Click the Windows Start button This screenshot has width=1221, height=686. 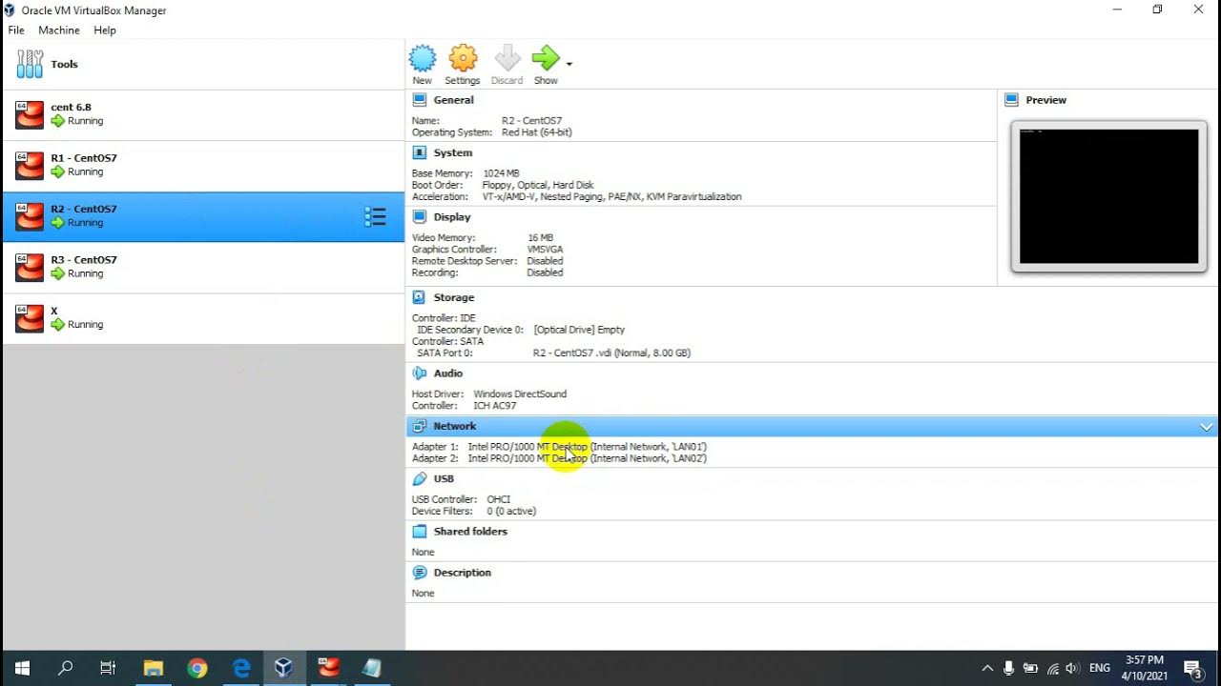22,668
